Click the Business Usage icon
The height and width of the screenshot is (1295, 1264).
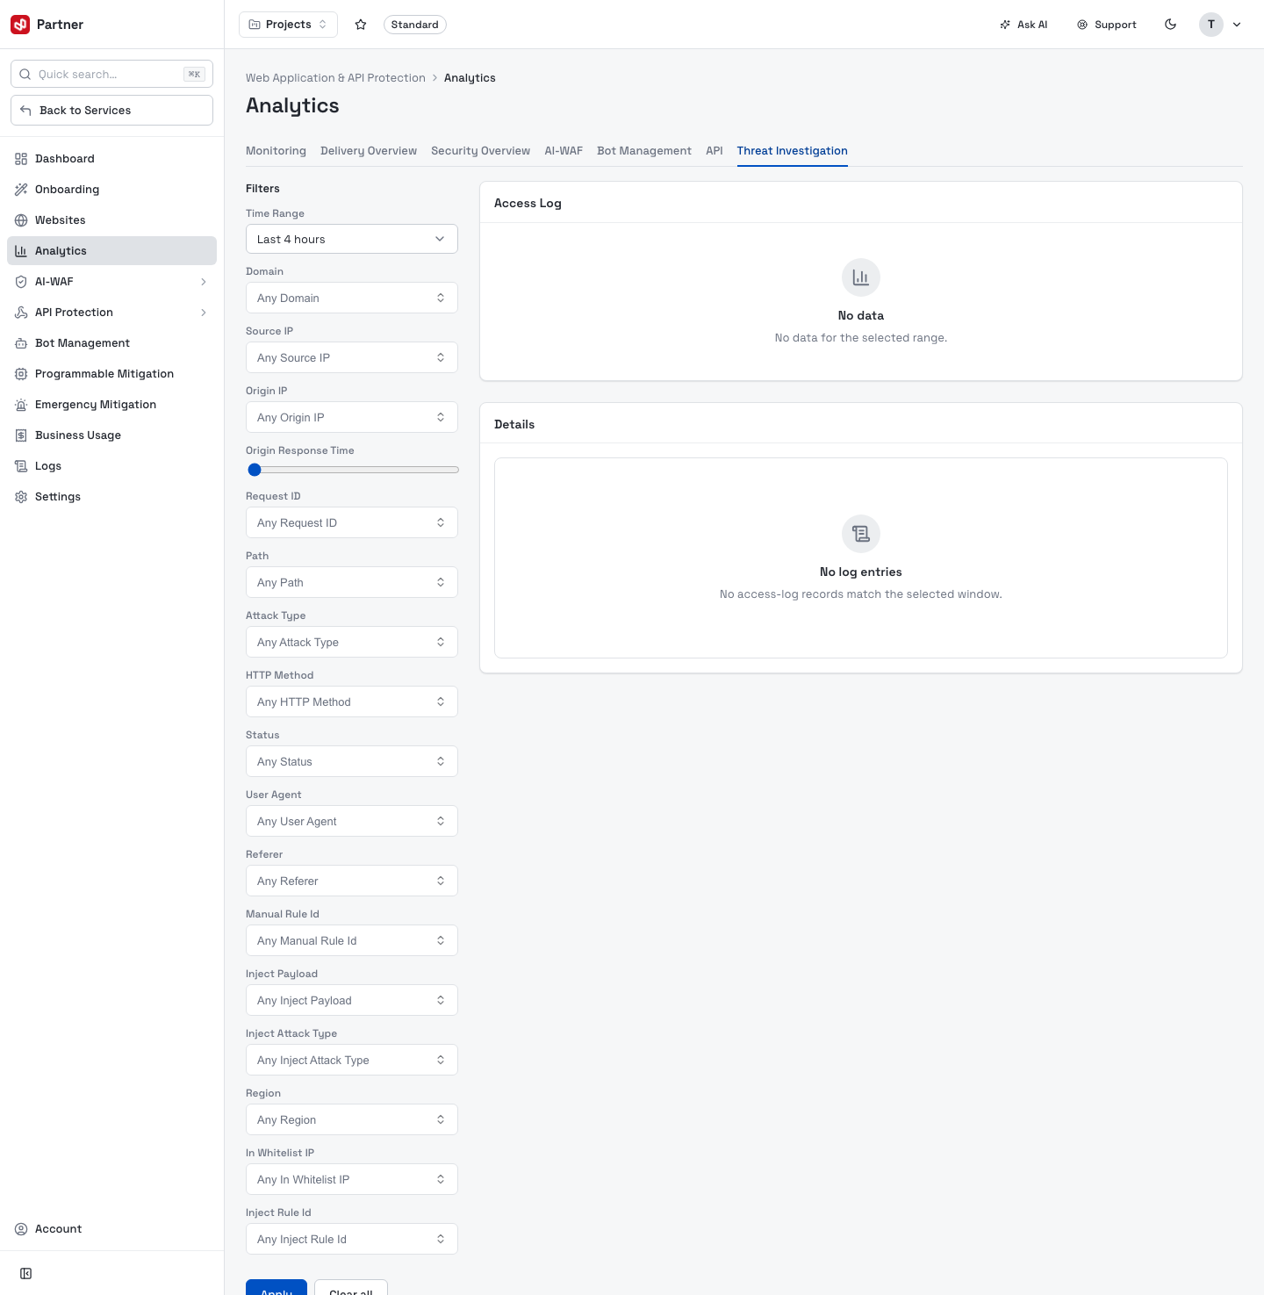pyautogui.click(x=21, y=435)
